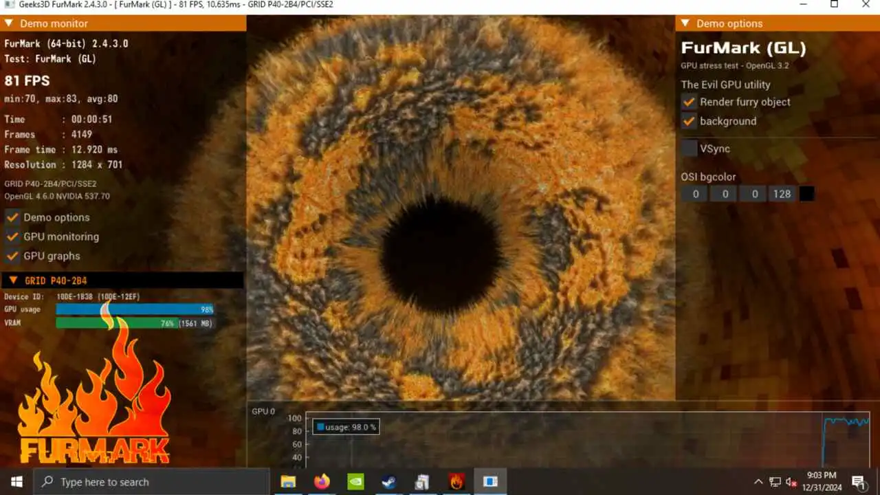880x495 pixels.
Task: Click the third OSI bgcolor value field
Action: coord(754,194)
